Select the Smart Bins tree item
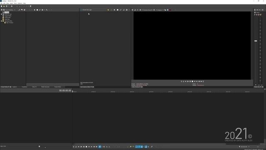 pyautogui.click(x=7, y=19)
